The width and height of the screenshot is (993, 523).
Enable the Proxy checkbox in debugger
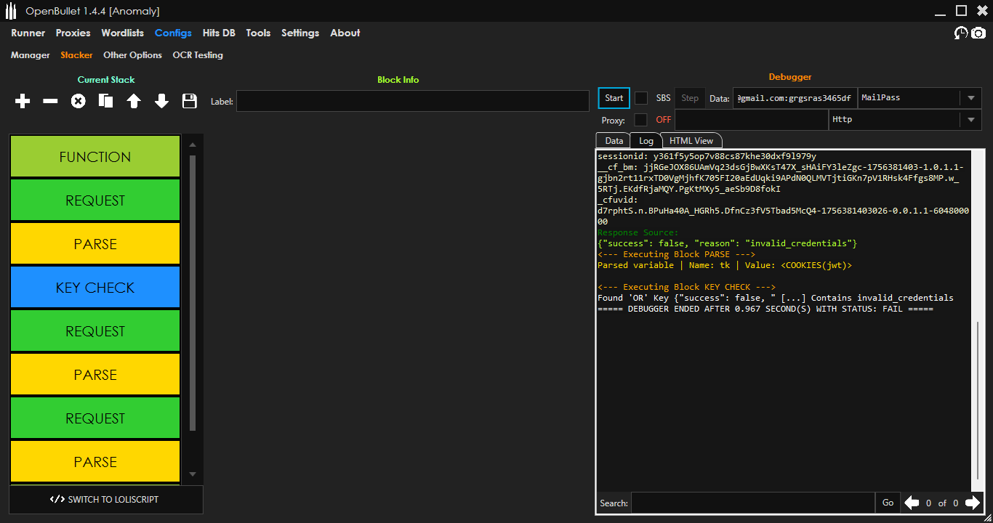click(641, 120)
